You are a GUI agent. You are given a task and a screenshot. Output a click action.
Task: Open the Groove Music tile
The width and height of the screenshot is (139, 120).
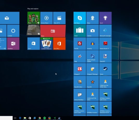pyautogui.click(x=46, y=18)
